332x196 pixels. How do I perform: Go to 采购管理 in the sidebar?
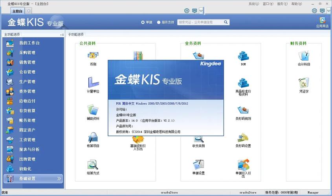pyautogui.click(x=27, y=53)
